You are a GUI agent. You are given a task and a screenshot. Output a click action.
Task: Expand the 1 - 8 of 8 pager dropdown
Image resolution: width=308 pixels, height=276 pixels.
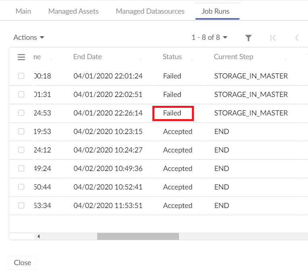(x=210, y=37)
